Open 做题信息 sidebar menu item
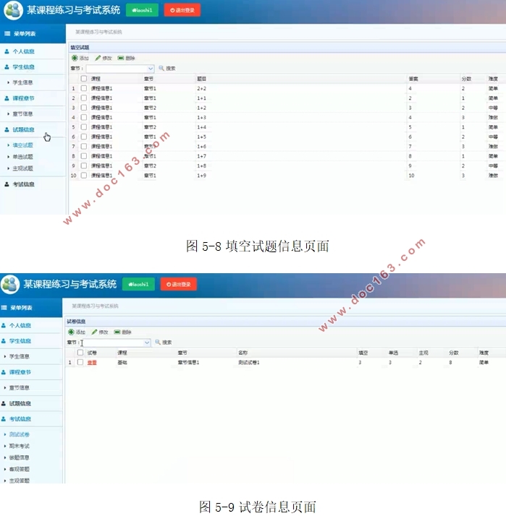Viewport: 506px width, 516px height. [20, 457]
